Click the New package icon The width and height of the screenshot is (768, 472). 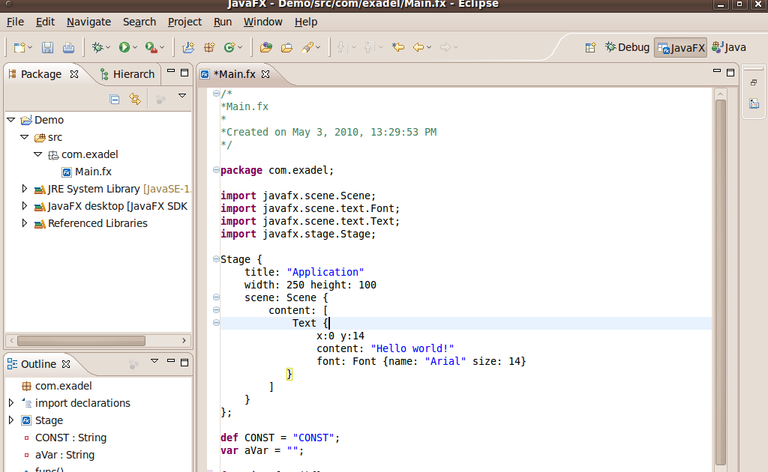(x=209, y=47)
